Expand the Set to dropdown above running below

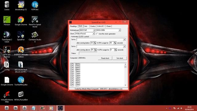click(124, 39)
